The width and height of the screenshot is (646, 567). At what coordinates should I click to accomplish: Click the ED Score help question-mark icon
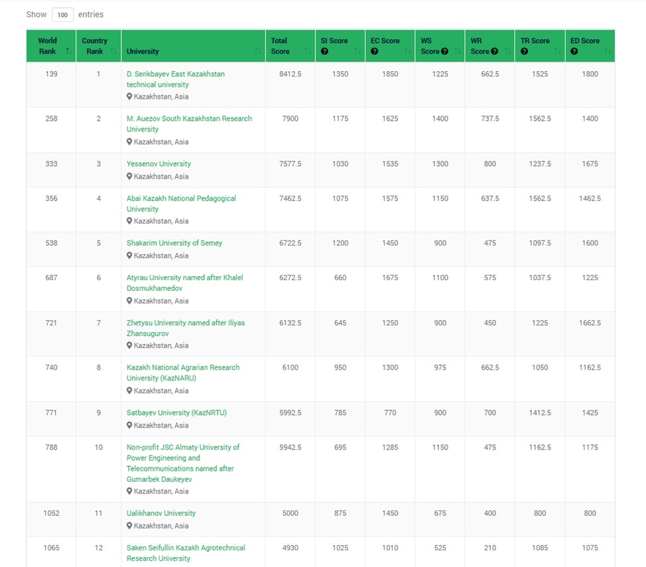574,52
